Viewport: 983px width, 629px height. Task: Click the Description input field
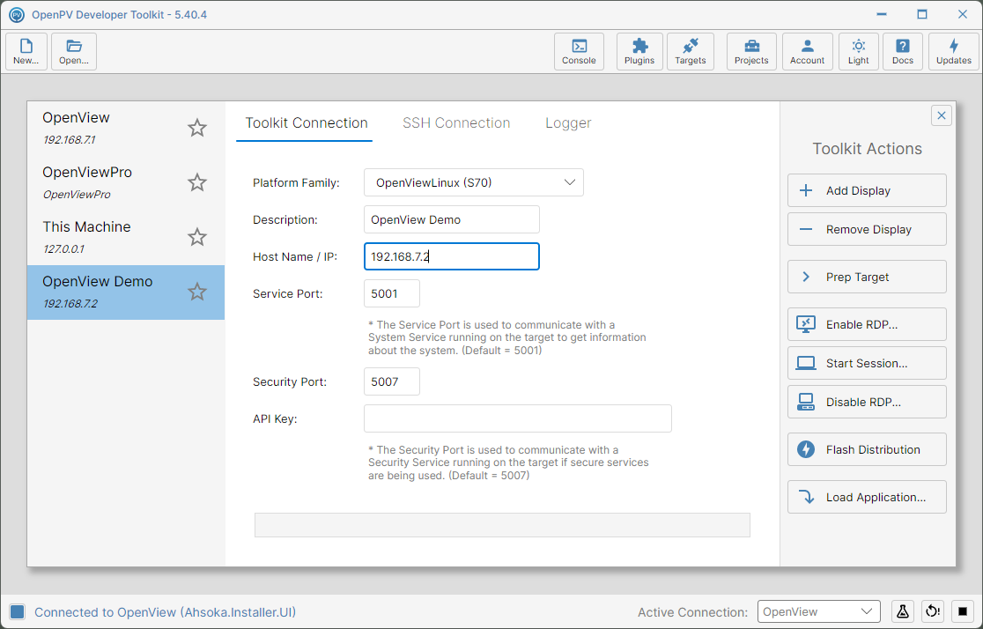(x=451, y=219)
